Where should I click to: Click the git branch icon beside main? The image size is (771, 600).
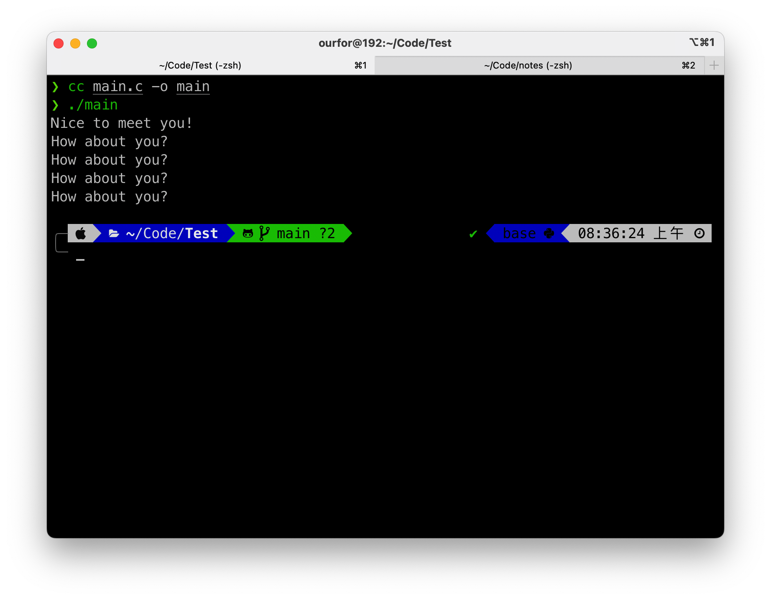[x=264, y=234]
